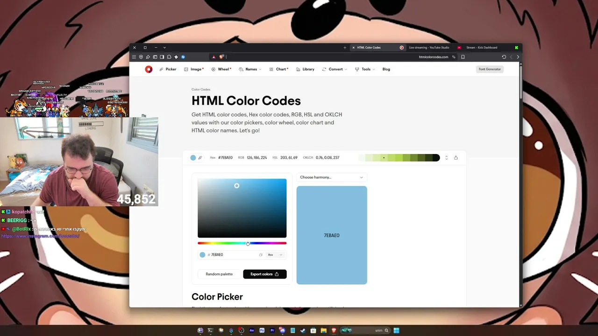Reload the page

click(504, 57)
